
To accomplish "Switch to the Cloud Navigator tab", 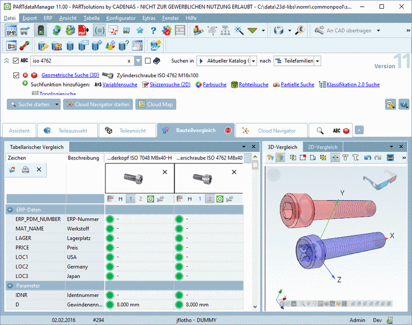I will pyautogui.click(x=271, y=130).
